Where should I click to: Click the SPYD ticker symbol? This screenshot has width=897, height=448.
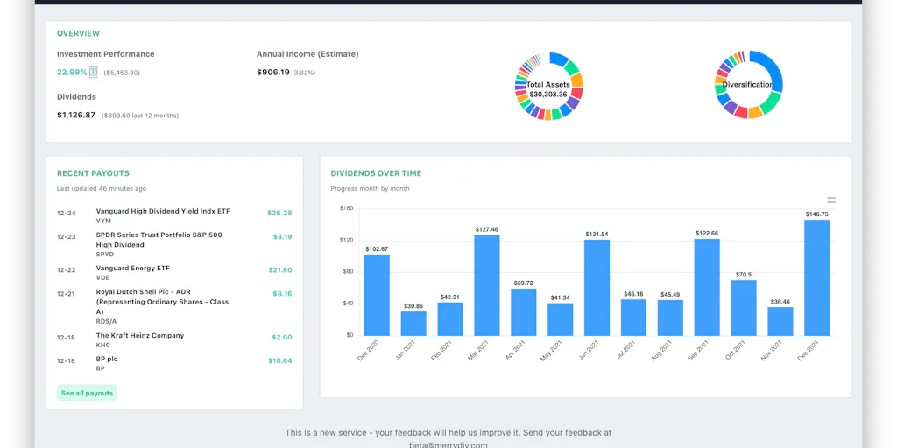coord(105,255)
